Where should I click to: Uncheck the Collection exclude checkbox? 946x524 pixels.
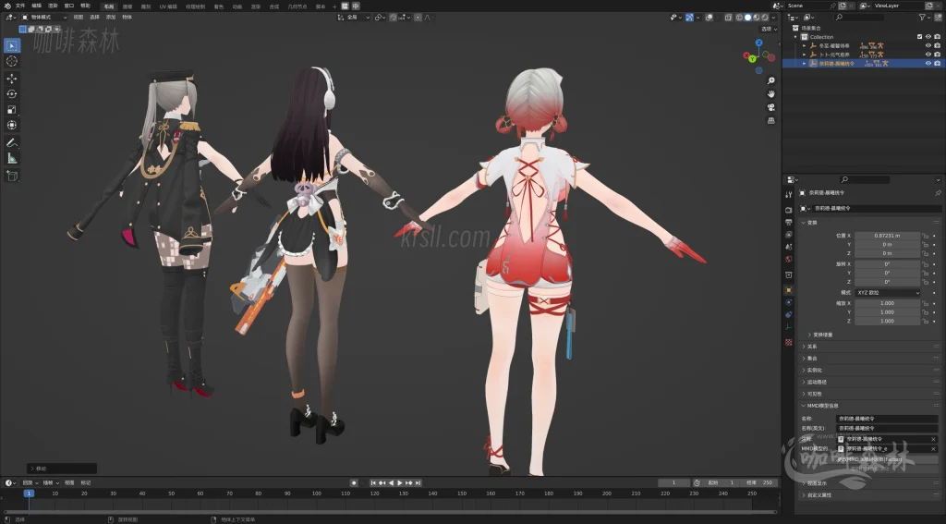(919, 37)
